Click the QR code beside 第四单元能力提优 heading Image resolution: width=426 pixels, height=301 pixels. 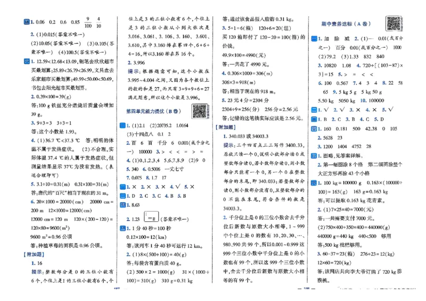coord(200,111)
